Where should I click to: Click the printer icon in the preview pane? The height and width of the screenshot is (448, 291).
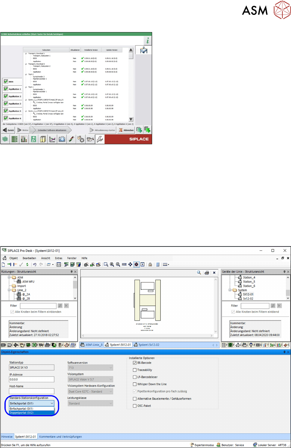207,273
